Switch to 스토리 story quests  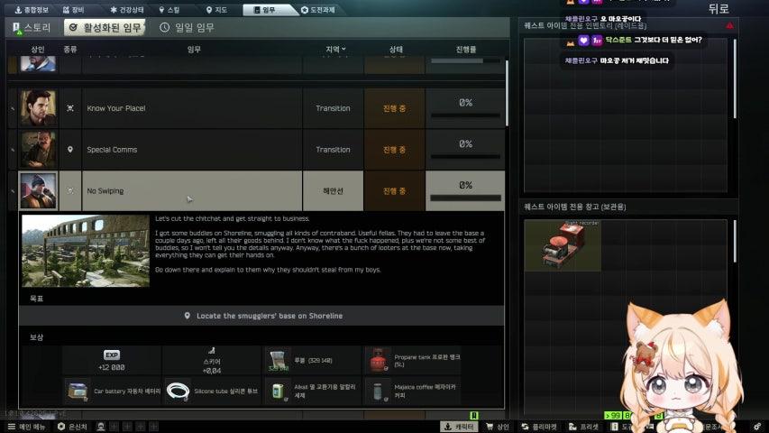(32, 27)
